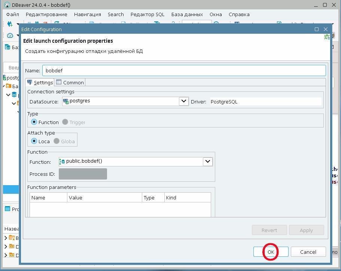Select the Trigger type radio button

coord(65,122)
